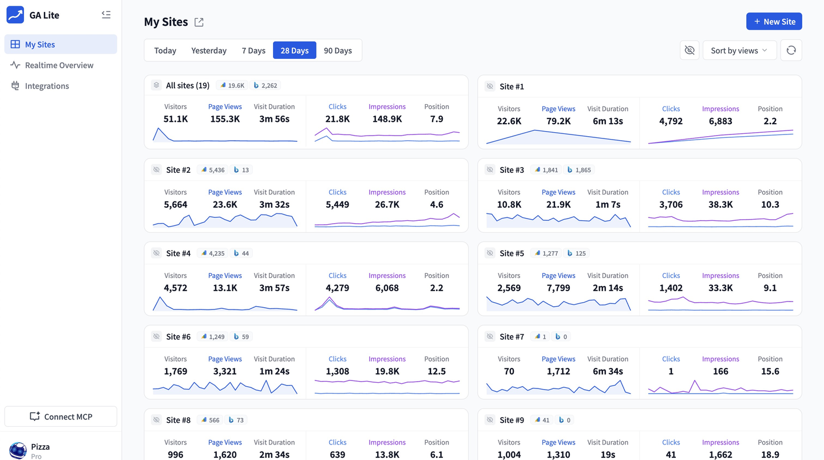This screenshot has height=460, width=824.
Task: Open the external link icon beside My Sites
Action: click(x=199, y=22)
